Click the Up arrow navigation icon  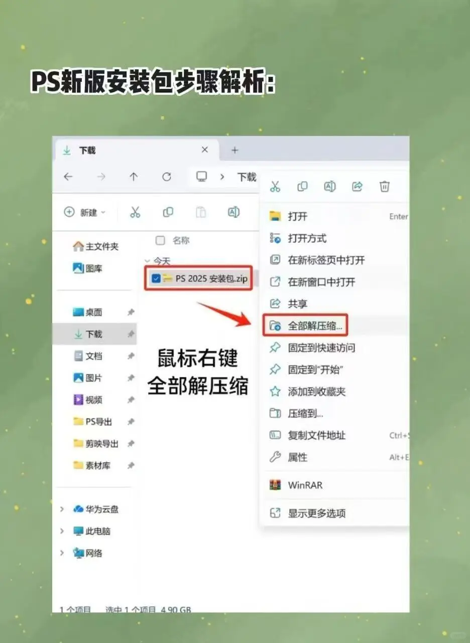click(x=134, y=177)
